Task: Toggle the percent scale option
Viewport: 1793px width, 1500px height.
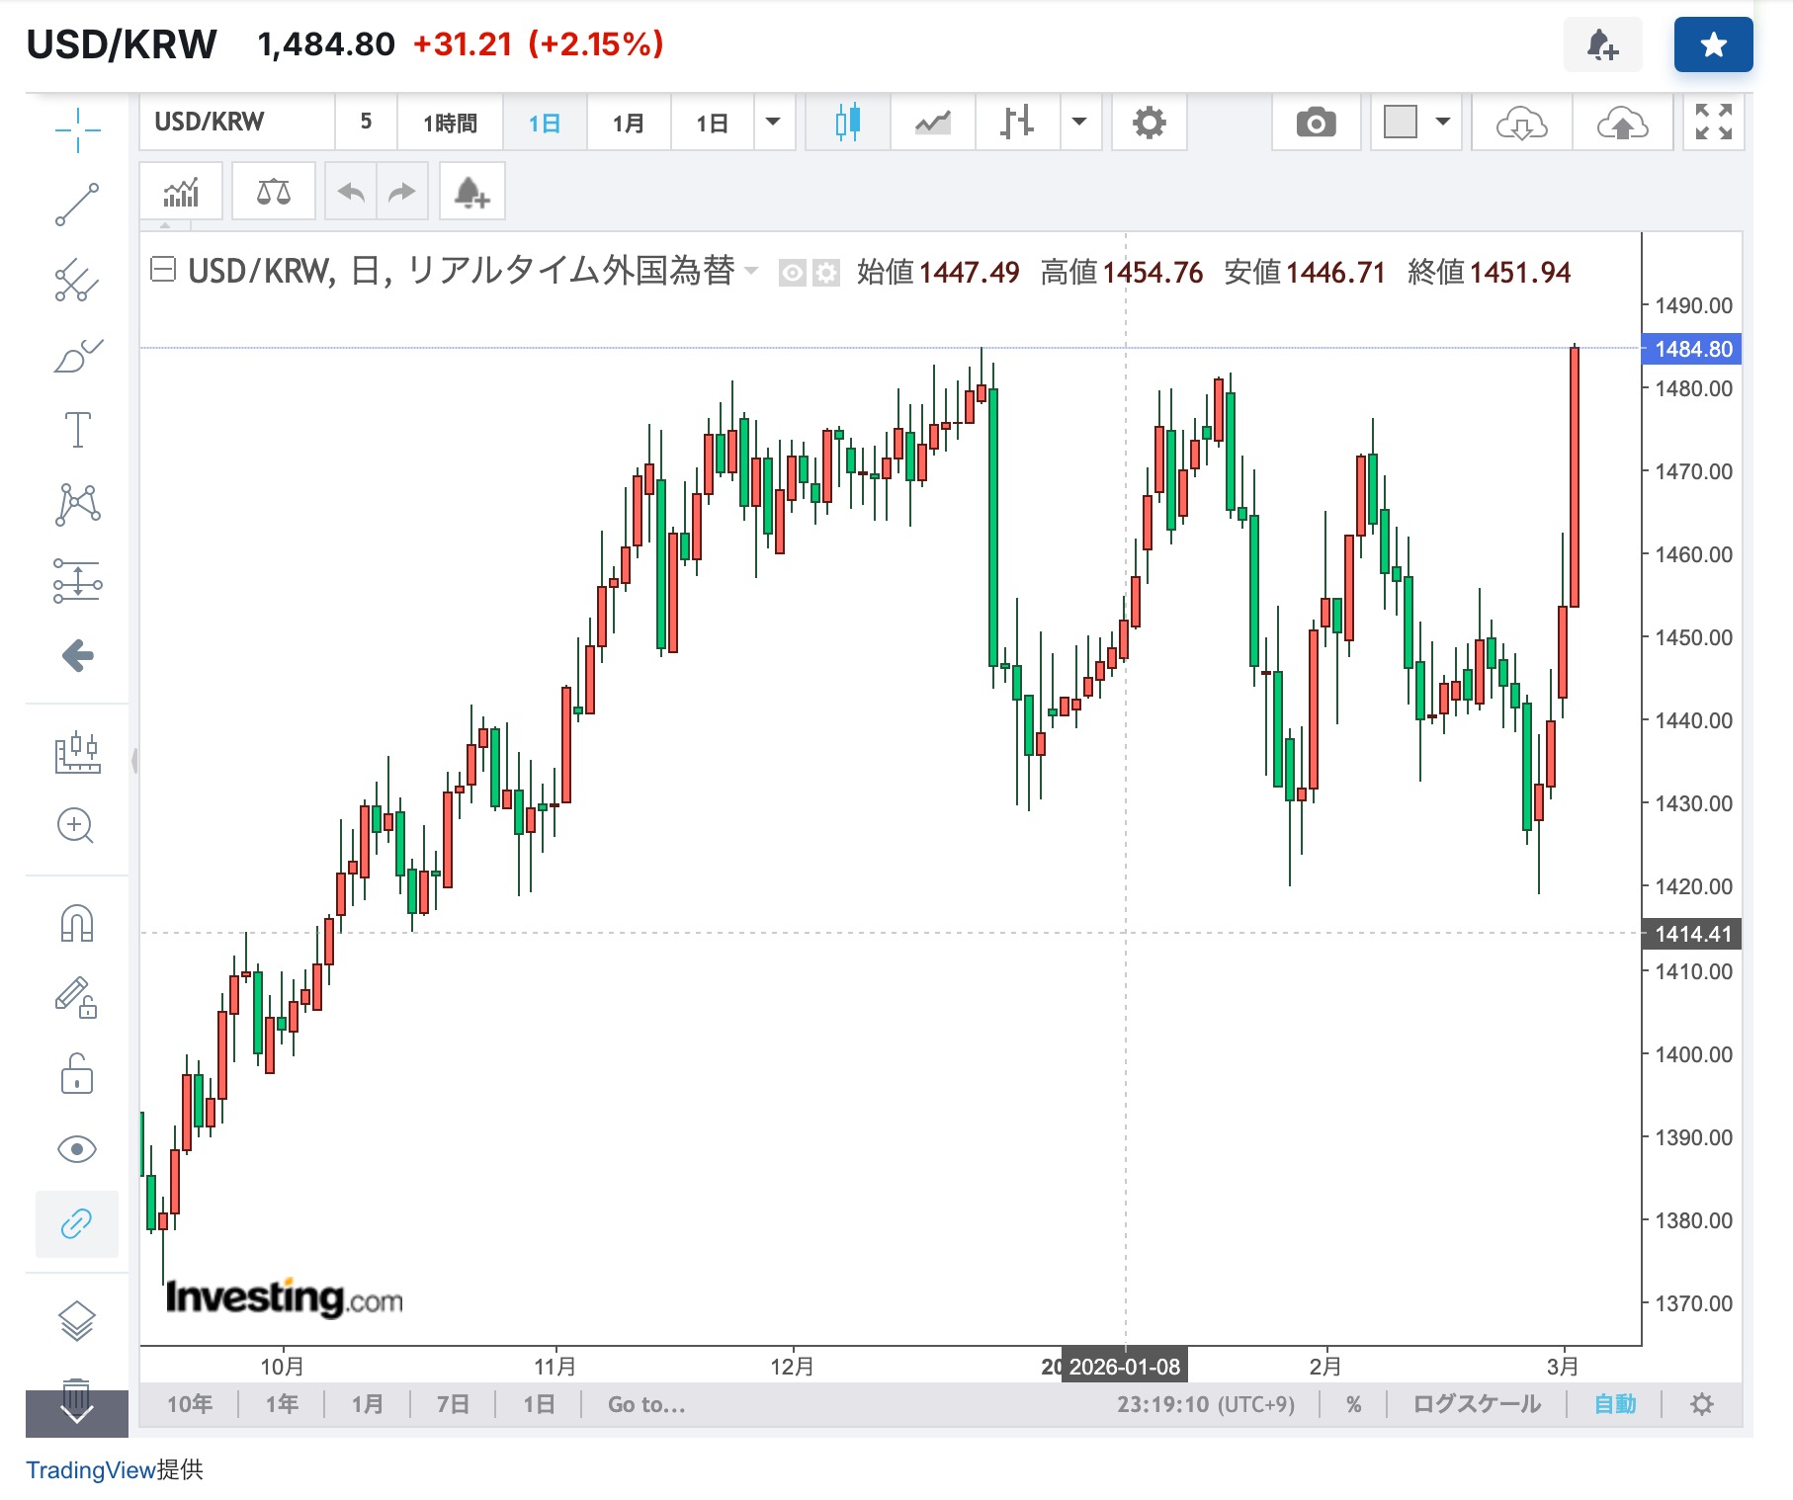Action: 1353,1404
